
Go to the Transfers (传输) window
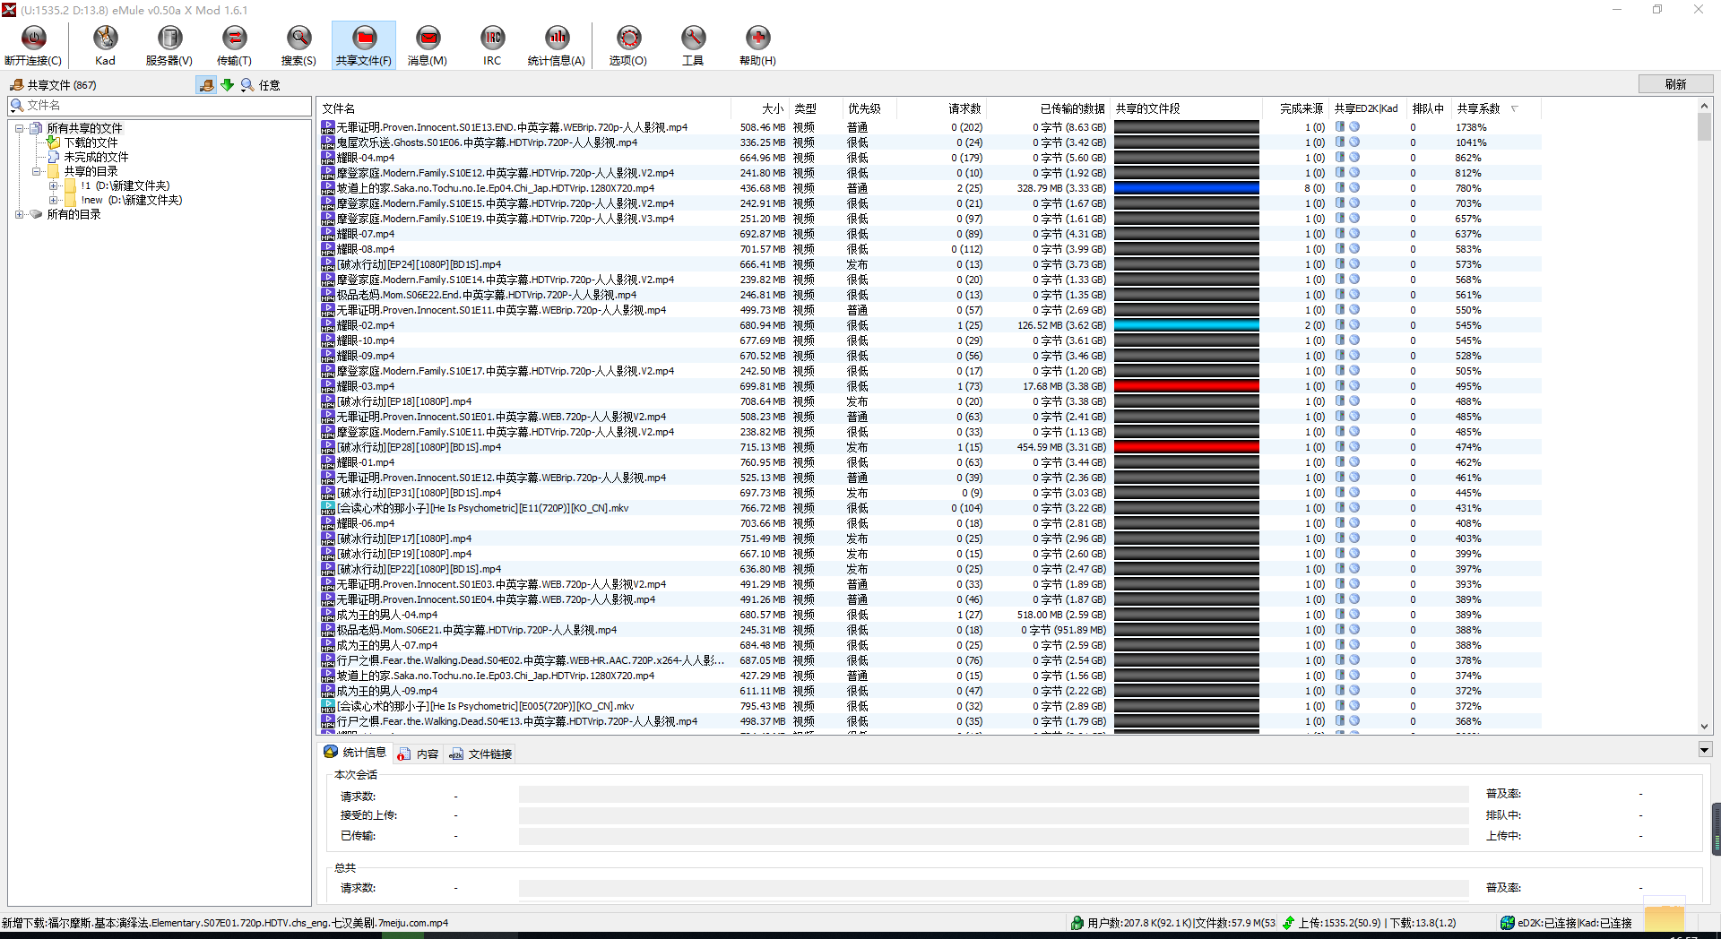tap(234, 45)
